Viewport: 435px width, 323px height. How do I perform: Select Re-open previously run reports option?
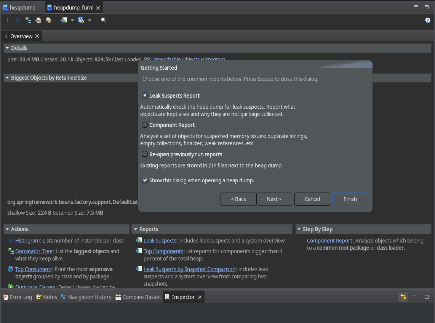[x=144, y=154]
